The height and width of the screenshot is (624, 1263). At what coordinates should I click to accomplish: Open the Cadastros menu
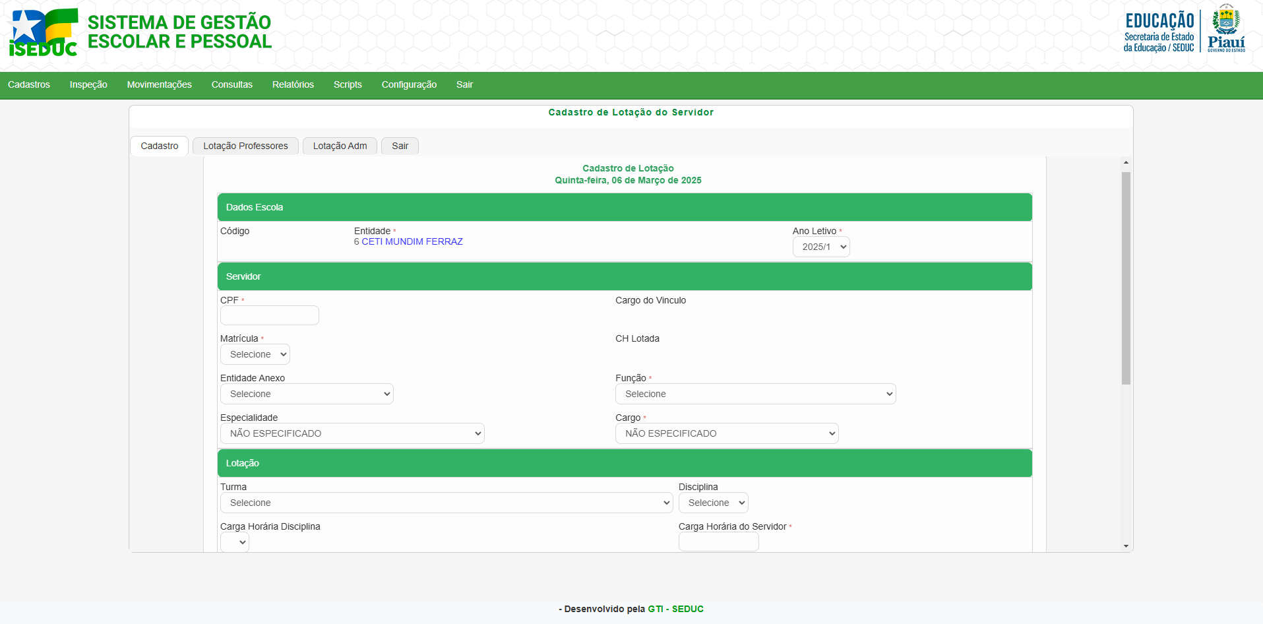tap(29, 84)
